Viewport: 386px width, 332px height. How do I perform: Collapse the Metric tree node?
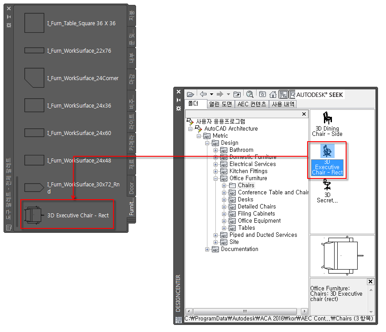coord(199,136)
